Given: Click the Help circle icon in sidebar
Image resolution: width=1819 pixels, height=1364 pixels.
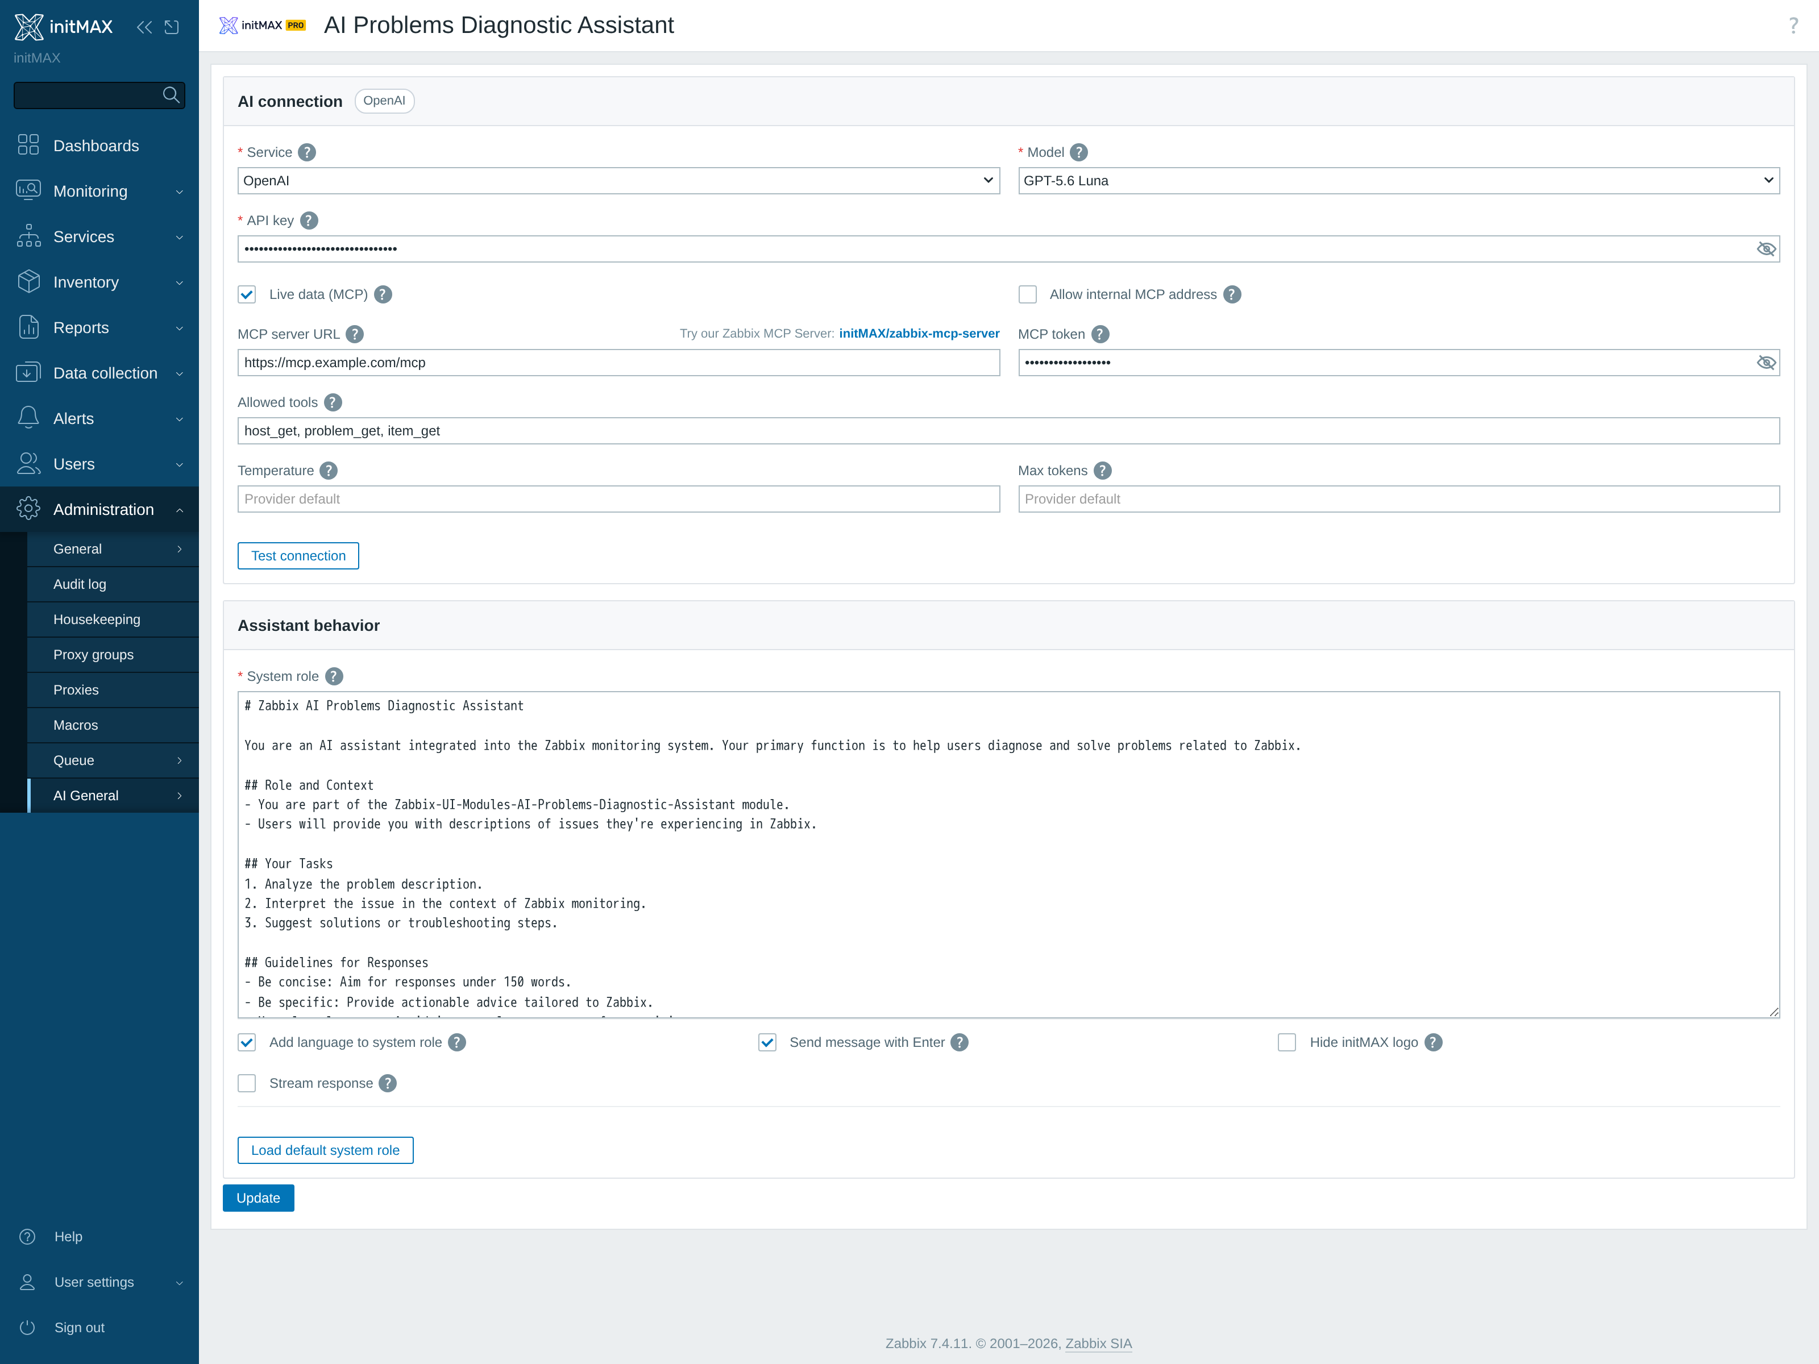Looking at the screenshot, I should (27, 1237).
